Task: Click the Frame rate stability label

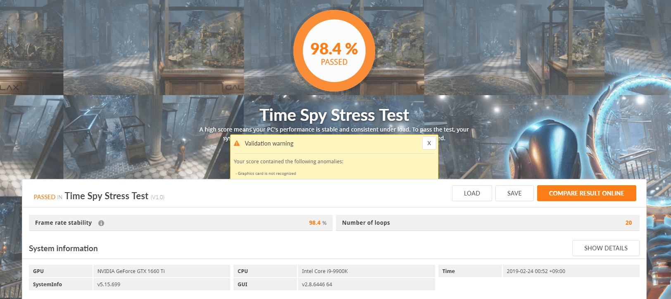Action: (63, 223)
